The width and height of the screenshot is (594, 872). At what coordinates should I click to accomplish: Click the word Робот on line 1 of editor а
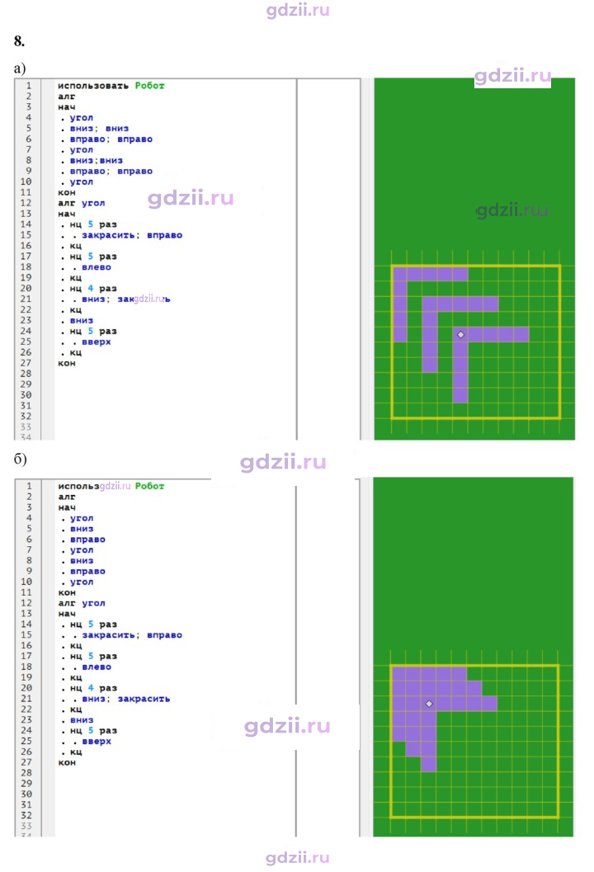point(149,86)
